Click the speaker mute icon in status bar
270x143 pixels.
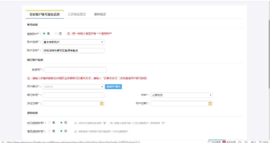239,142
